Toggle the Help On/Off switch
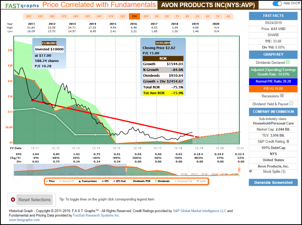Image resolution: width=302 pixels, height=225 pixels. point(277,4)
